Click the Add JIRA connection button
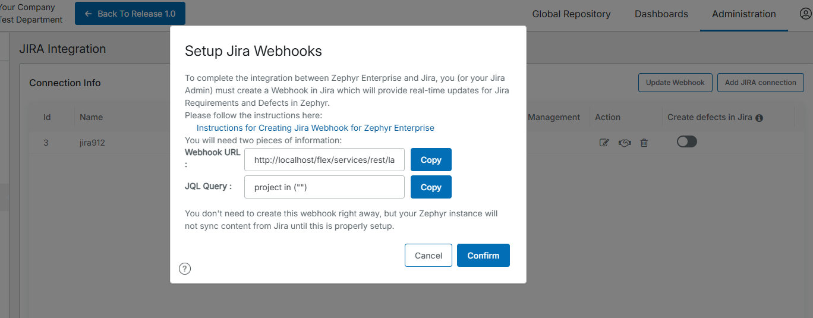 point(760,83)
